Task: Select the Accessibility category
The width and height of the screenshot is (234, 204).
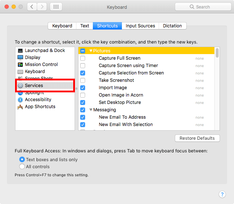Action: click(x=45, y=100)
